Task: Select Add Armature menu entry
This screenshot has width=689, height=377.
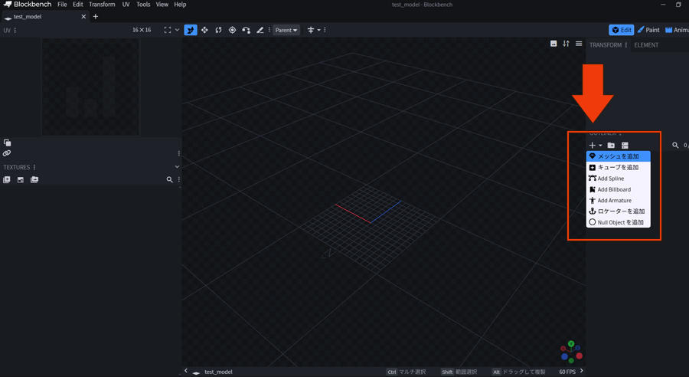Action: click(x=614, y=200)
